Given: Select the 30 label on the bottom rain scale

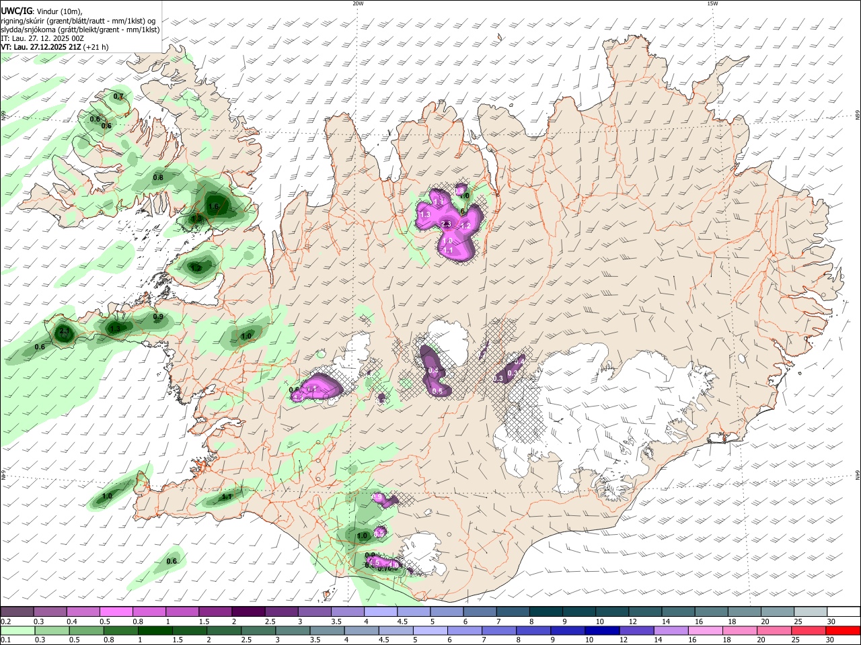Looking at the screenshot, I should coord(831,640).
